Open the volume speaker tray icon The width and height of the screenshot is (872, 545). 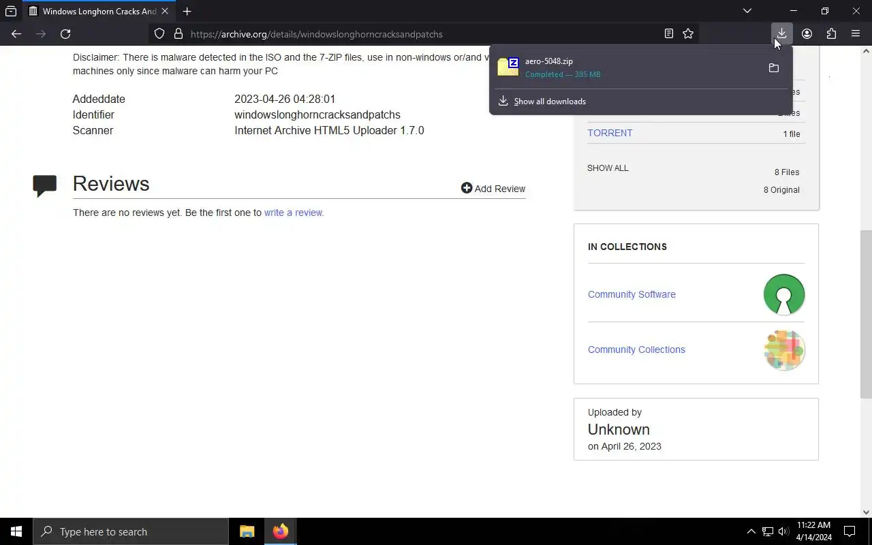click(783, 531)
